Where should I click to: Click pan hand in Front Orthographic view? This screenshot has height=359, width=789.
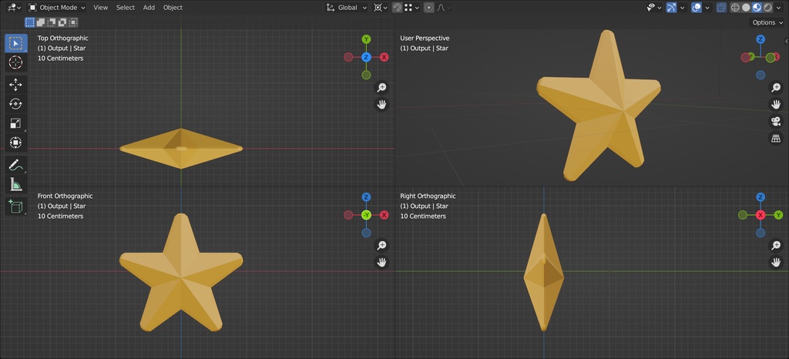pyautogui.click(x=382, y=262)
